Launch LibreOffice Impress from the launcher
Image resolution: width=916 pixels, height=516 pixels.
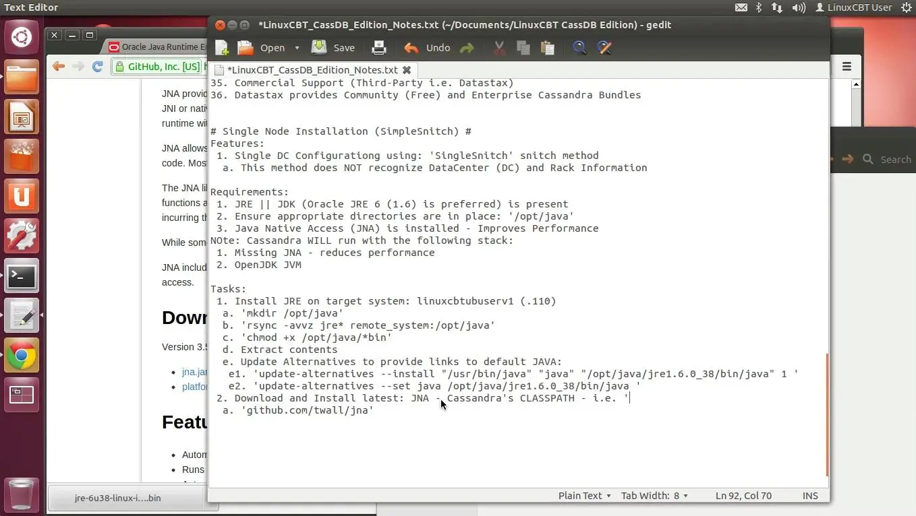[x=22, y=117]
